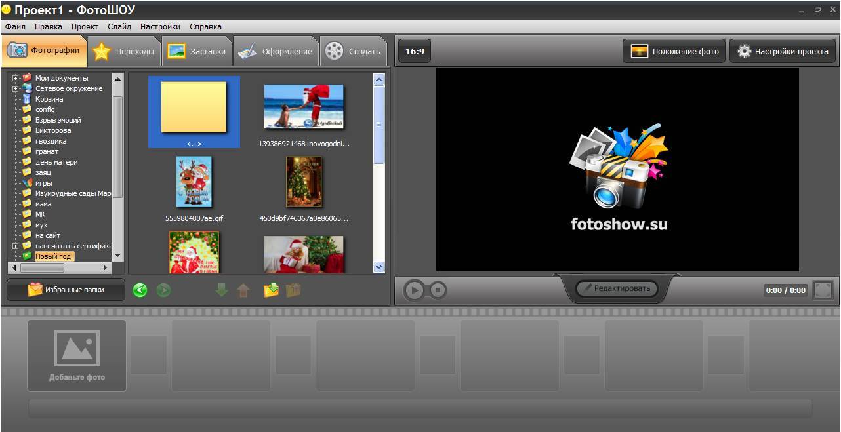Viewport: 841px width, 432px height.
Task: Play the slideshow preview
Action: [413, 290]
